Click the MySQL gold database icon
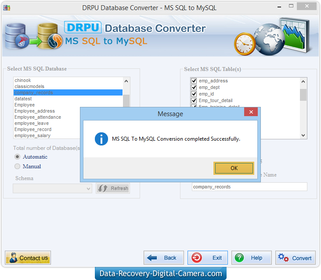Screen dimensions: 321x280 point(50,36)
